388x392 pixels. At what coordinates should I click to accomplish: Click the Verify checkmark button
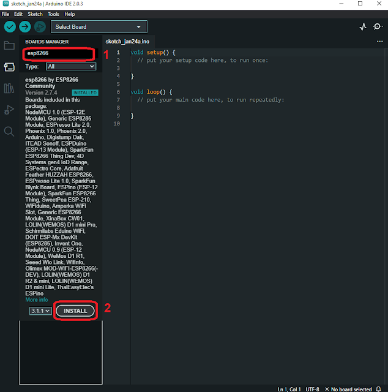[10, 27]
